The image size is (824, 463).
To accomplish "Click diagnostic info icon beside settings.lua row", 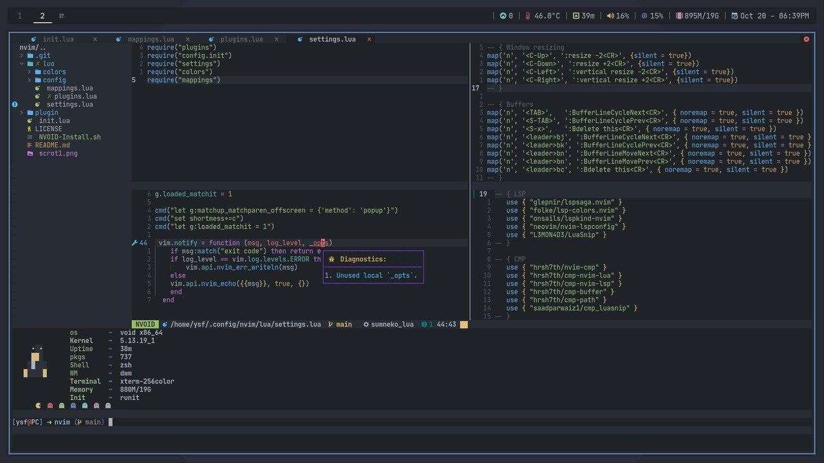I will pyautogui.click(x=15, y=104).
